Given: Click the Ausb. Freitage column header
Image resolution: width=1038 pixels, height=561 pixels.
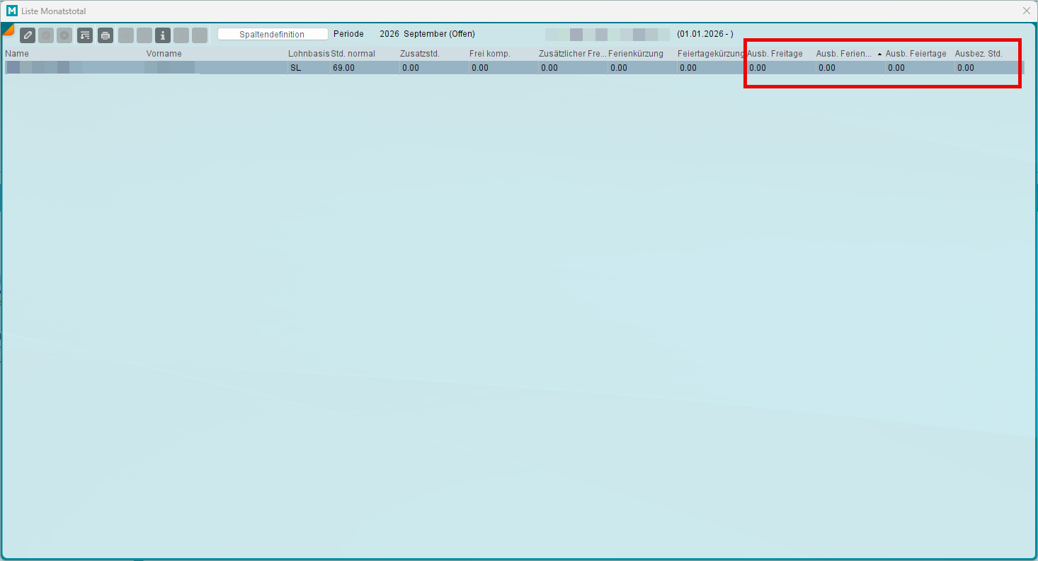Looking at the screenshot, I should click(x=775, y=54).
